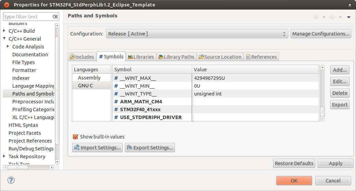This screenshot has height=191, width=356.
Task: Click the Export Settings... button
Action: click(150, 148)
